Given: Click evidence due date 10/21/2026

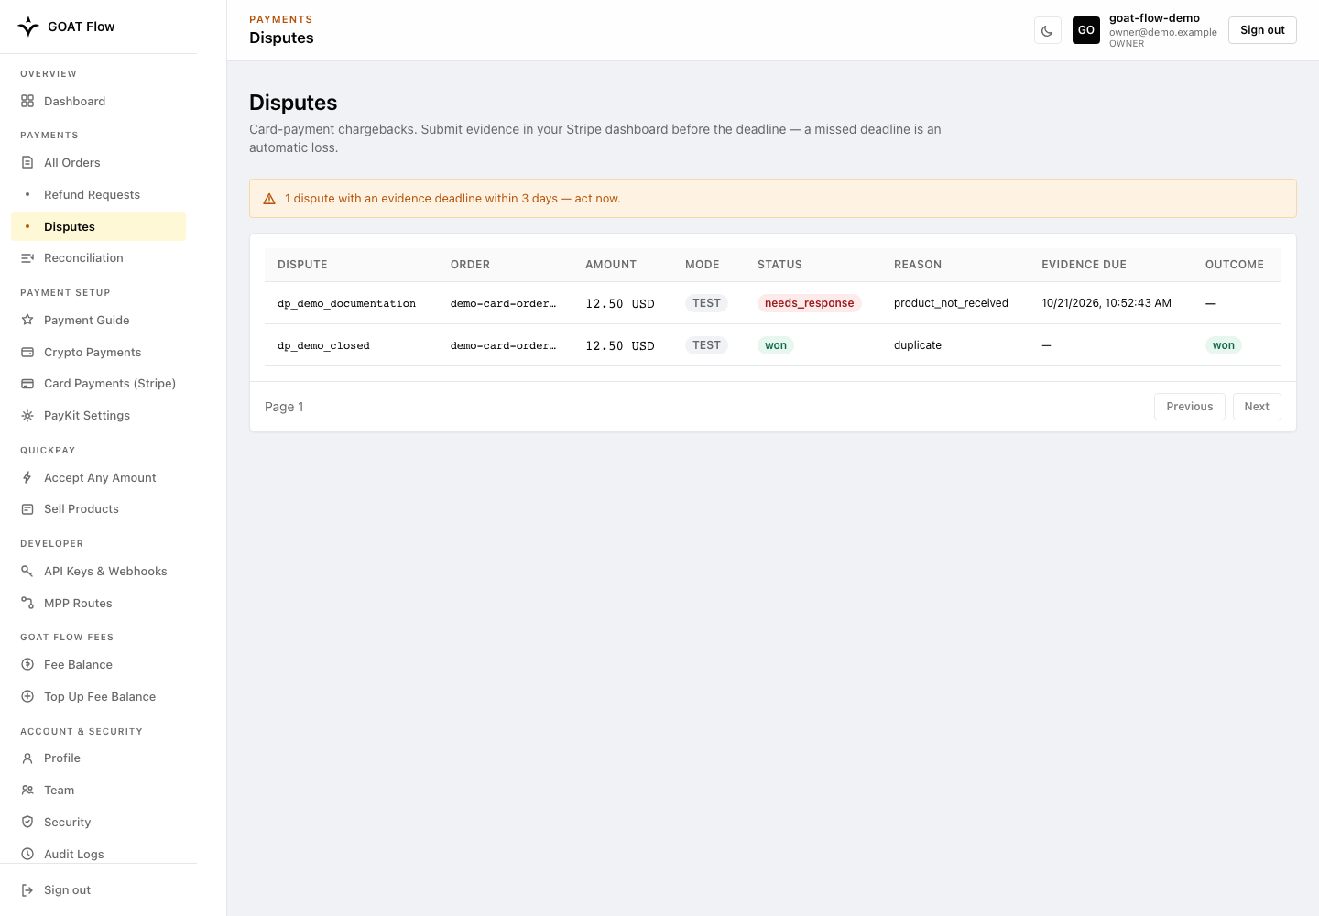Looking at the screenshot, I should tap(1106, 303).
